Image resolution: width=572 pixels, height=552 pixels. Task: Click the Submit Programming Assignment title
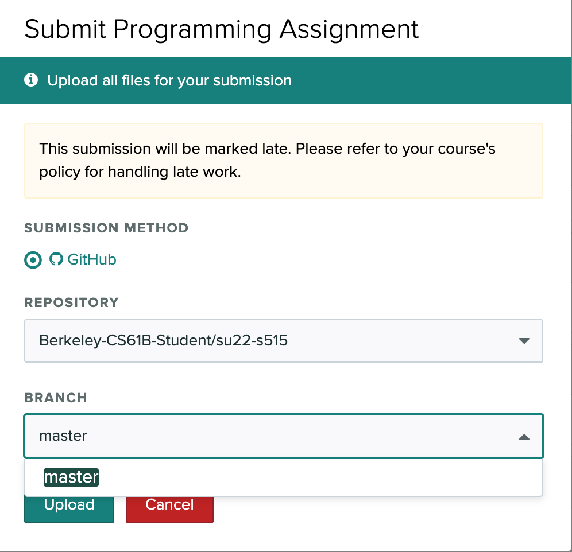coord(222,29)
